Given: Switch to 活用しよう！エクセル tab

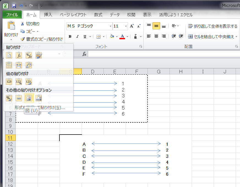Looking at the screenshot, I should [x=176, y=15].
